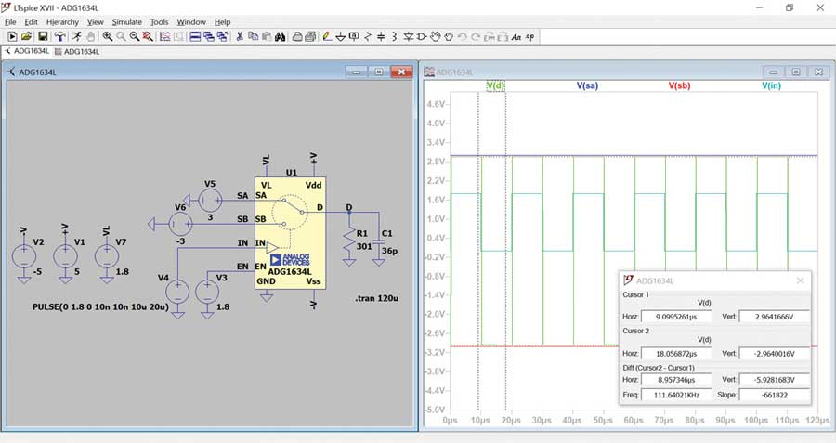The height and width of the screenshot is (443, 836).
Task: Switch to the second ADG1634L waveform tab
Action: coord(77,52)
